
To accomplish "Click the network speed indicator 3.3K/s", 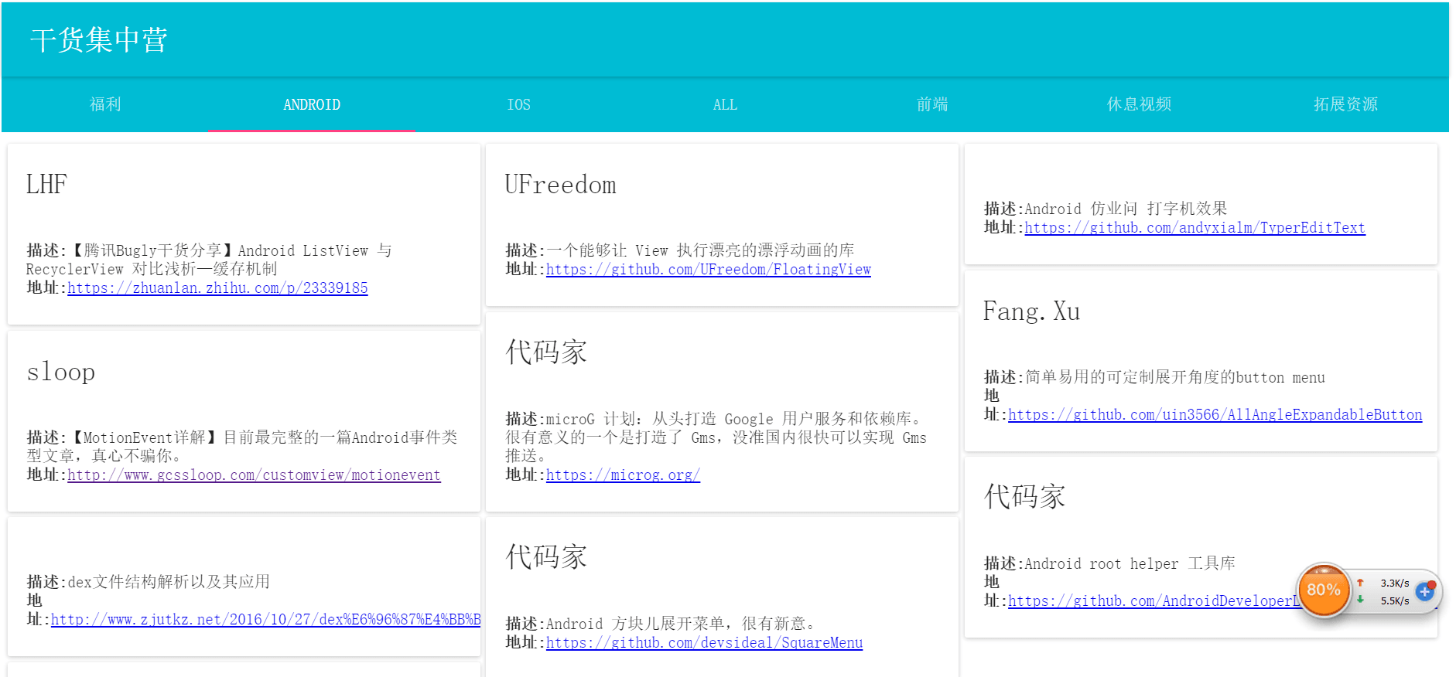I will [x=1394, y=583].
